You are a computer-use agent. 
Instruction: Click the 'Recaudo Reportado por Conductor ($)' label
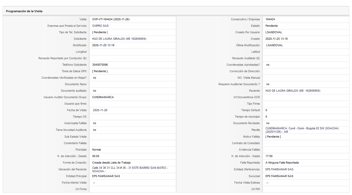62,58
